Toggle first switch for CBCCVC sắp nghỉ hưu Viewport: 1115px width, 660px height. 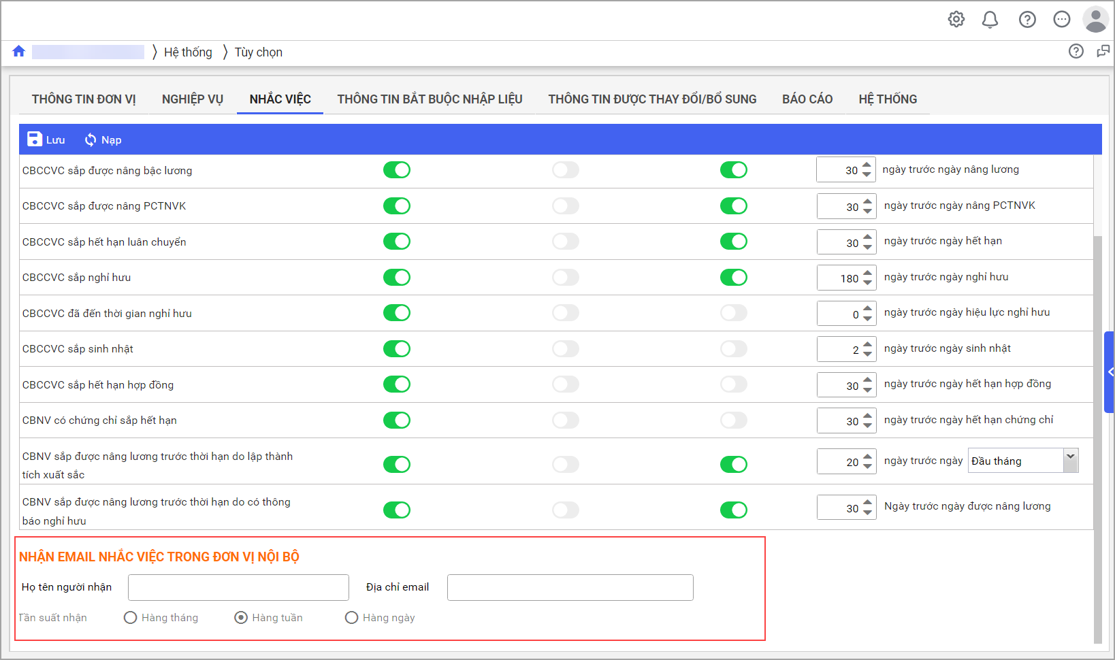396,278
